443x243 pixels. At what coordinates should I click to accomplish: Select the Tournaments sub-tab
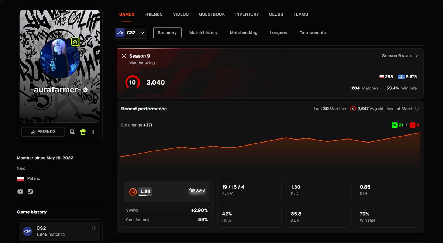tap(313, 32)
